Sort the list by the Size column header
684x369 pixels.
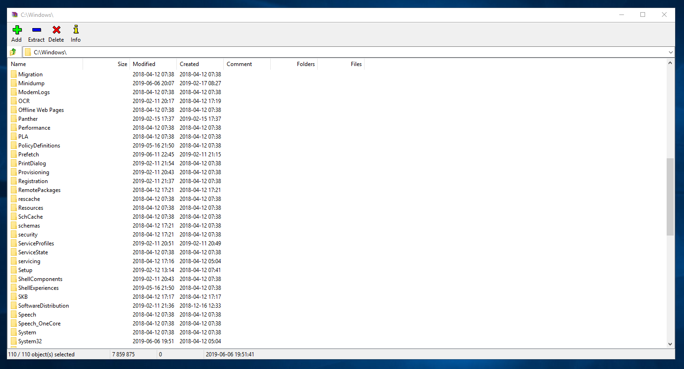pos(106,64)
